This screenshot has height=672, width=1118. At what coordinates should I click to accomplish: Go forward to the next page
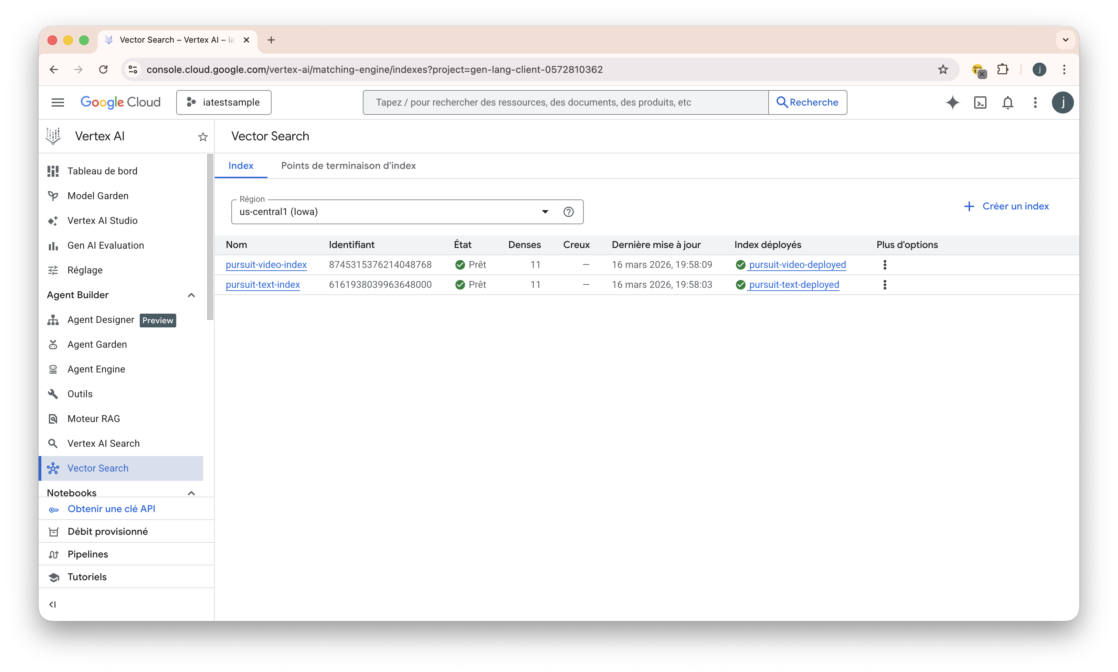tap(78, 69)
